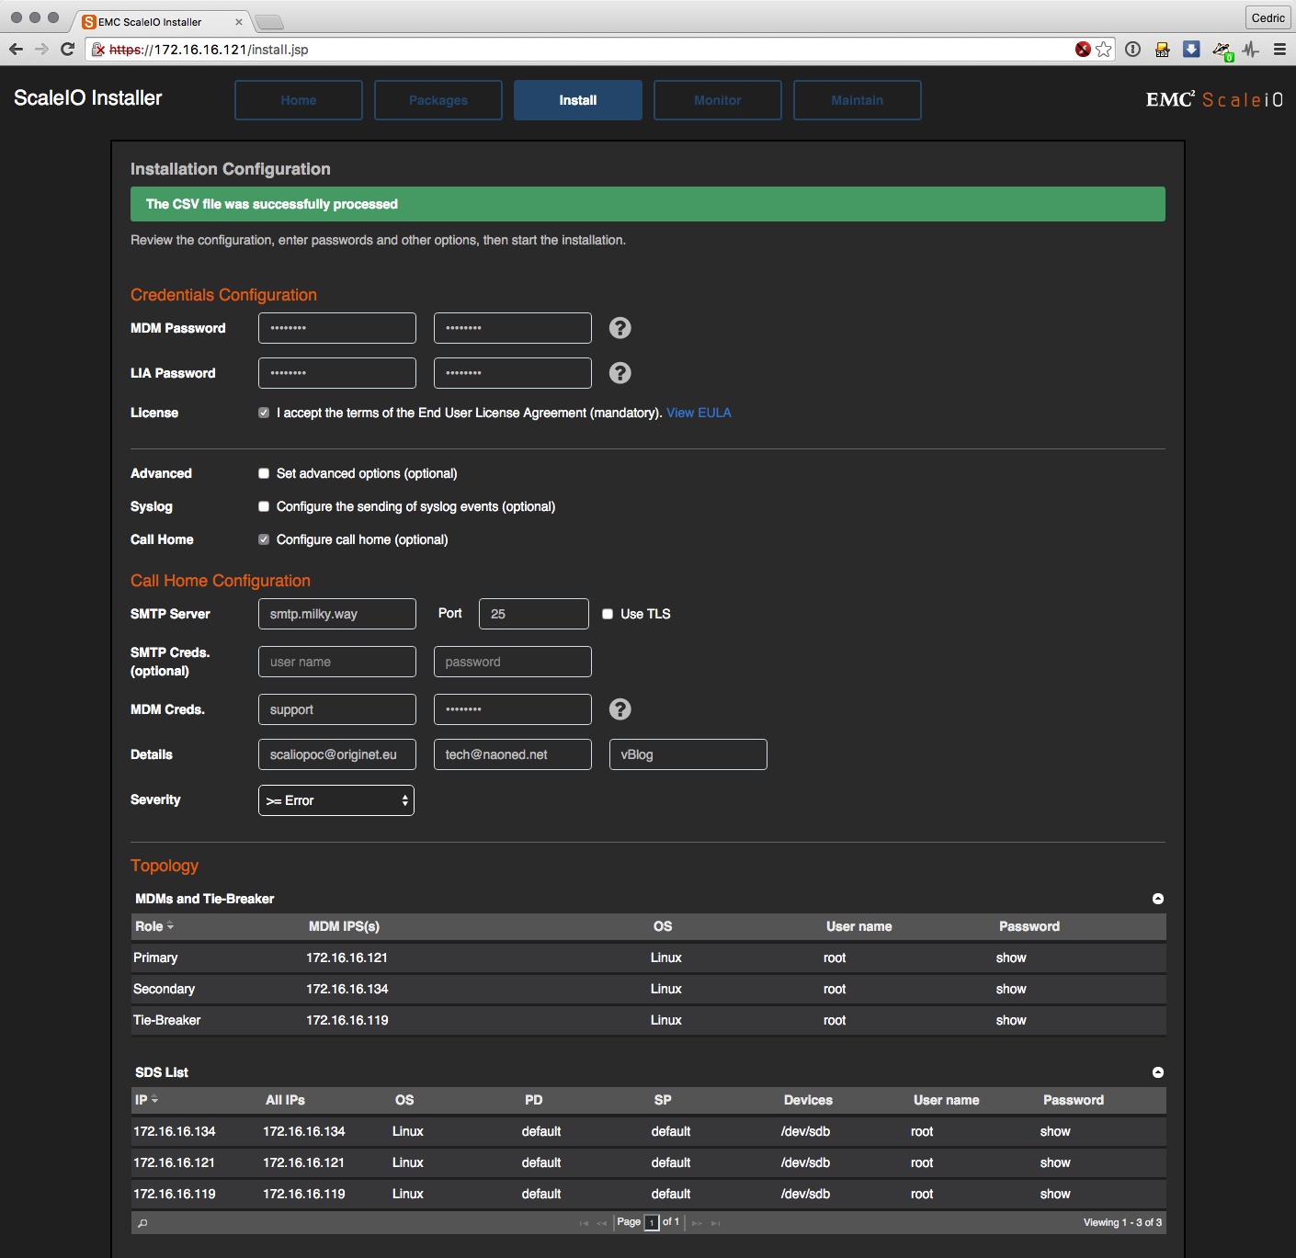1296x1258 pixels.
Task: Enable Set advanced options checkbox
Action: (x=264, y=474)
